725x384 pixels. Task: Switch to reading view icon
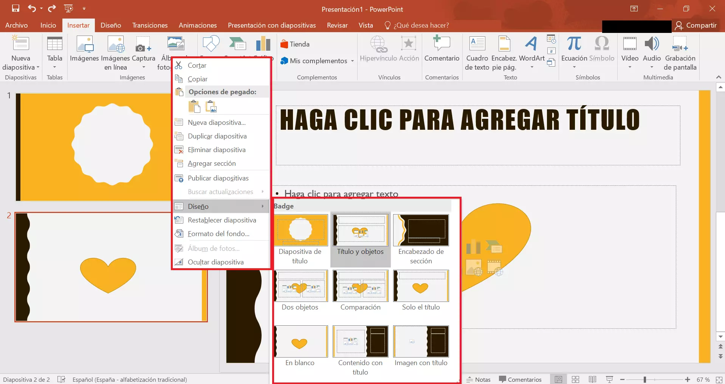(592, 379)
